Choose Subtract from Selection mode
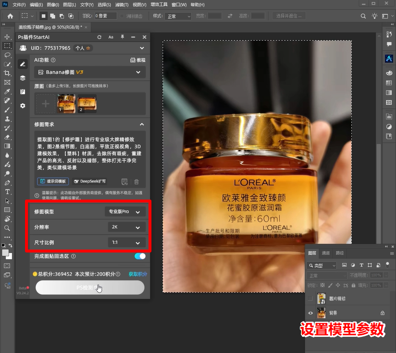This screenshot has height=353, width=396. 62,16
